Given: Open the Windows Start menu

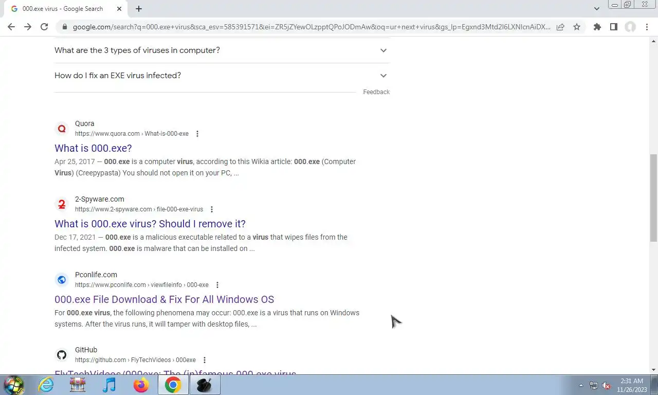Looking at the screenshot, I should (14, 385).
